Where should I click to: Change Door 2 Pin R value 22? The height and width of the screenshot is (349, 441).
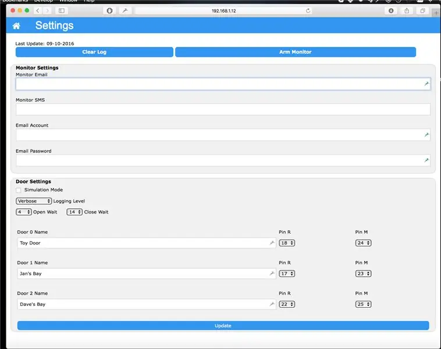click(x=287, y=304)
